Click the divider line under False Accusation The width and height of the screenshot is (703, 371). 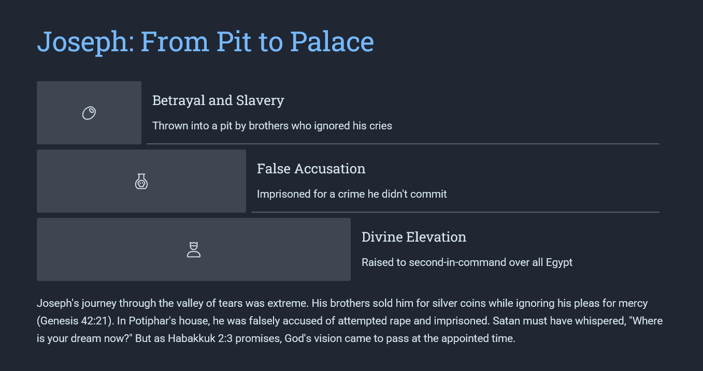point(455,212)
